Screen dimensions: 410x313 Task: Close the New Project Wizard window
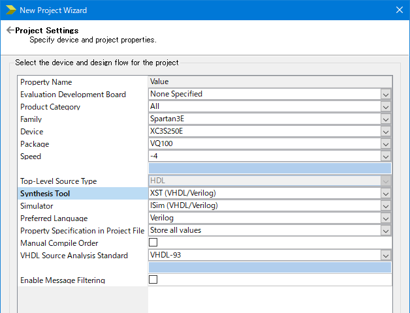coord(399,10)
